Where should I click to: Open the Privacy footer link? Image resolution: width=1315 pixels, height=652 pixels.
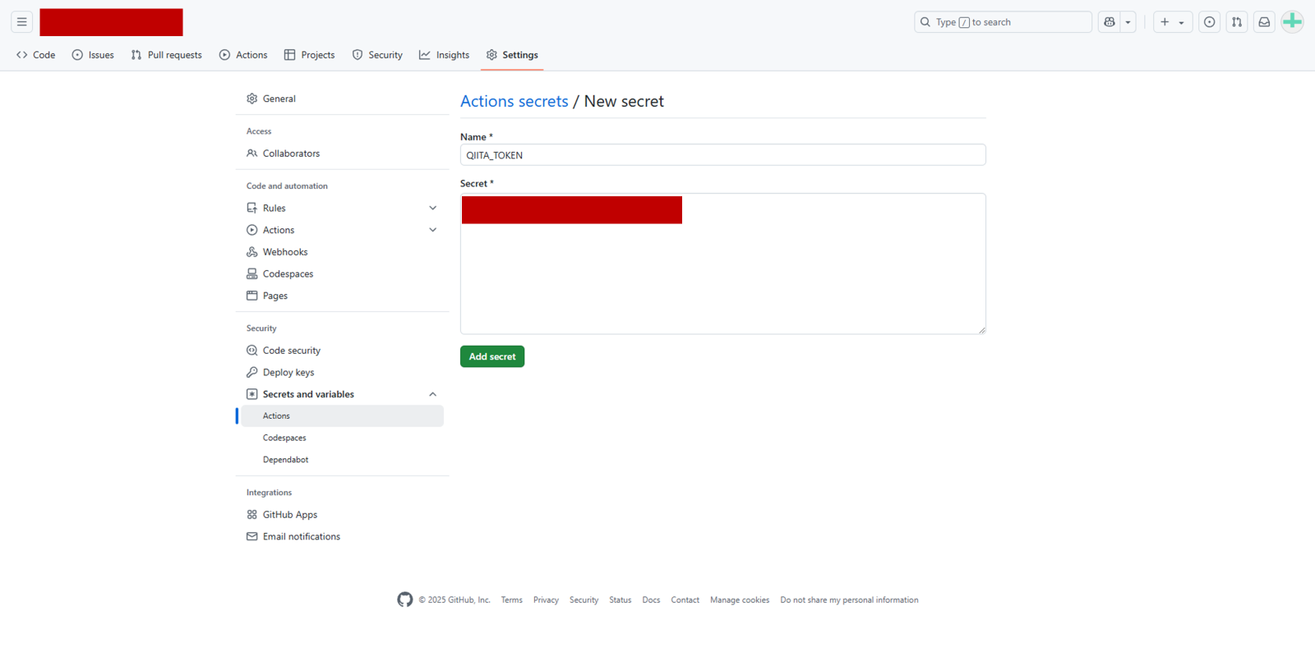(546, 600)
